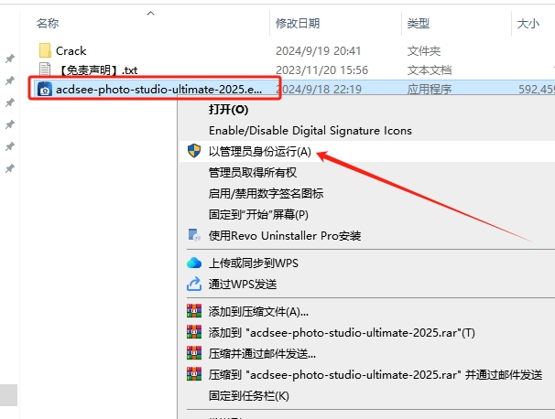The width and height of the screenshot is (555, 419).
Task: Choose 添加到 acdsee-photo-studio-ultimate-2025.rar(T)
Action: point(342,332)
